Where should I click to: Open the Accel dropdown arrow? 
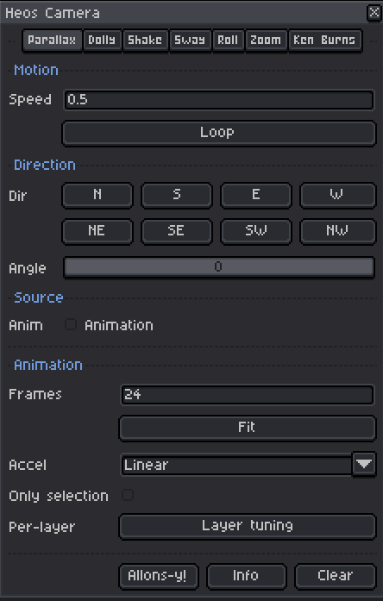tap(363, 464)
